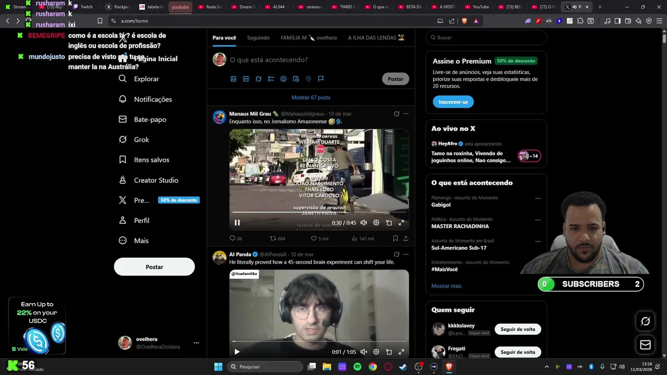Screen dimensions: 667x375
Task: Share the Manaus Mil Grau post
Action: [406, 238]
